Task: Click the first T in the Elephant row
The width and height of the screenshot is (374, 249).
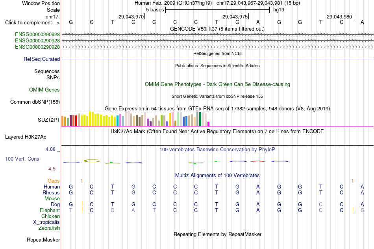Action: pos(71,210)
